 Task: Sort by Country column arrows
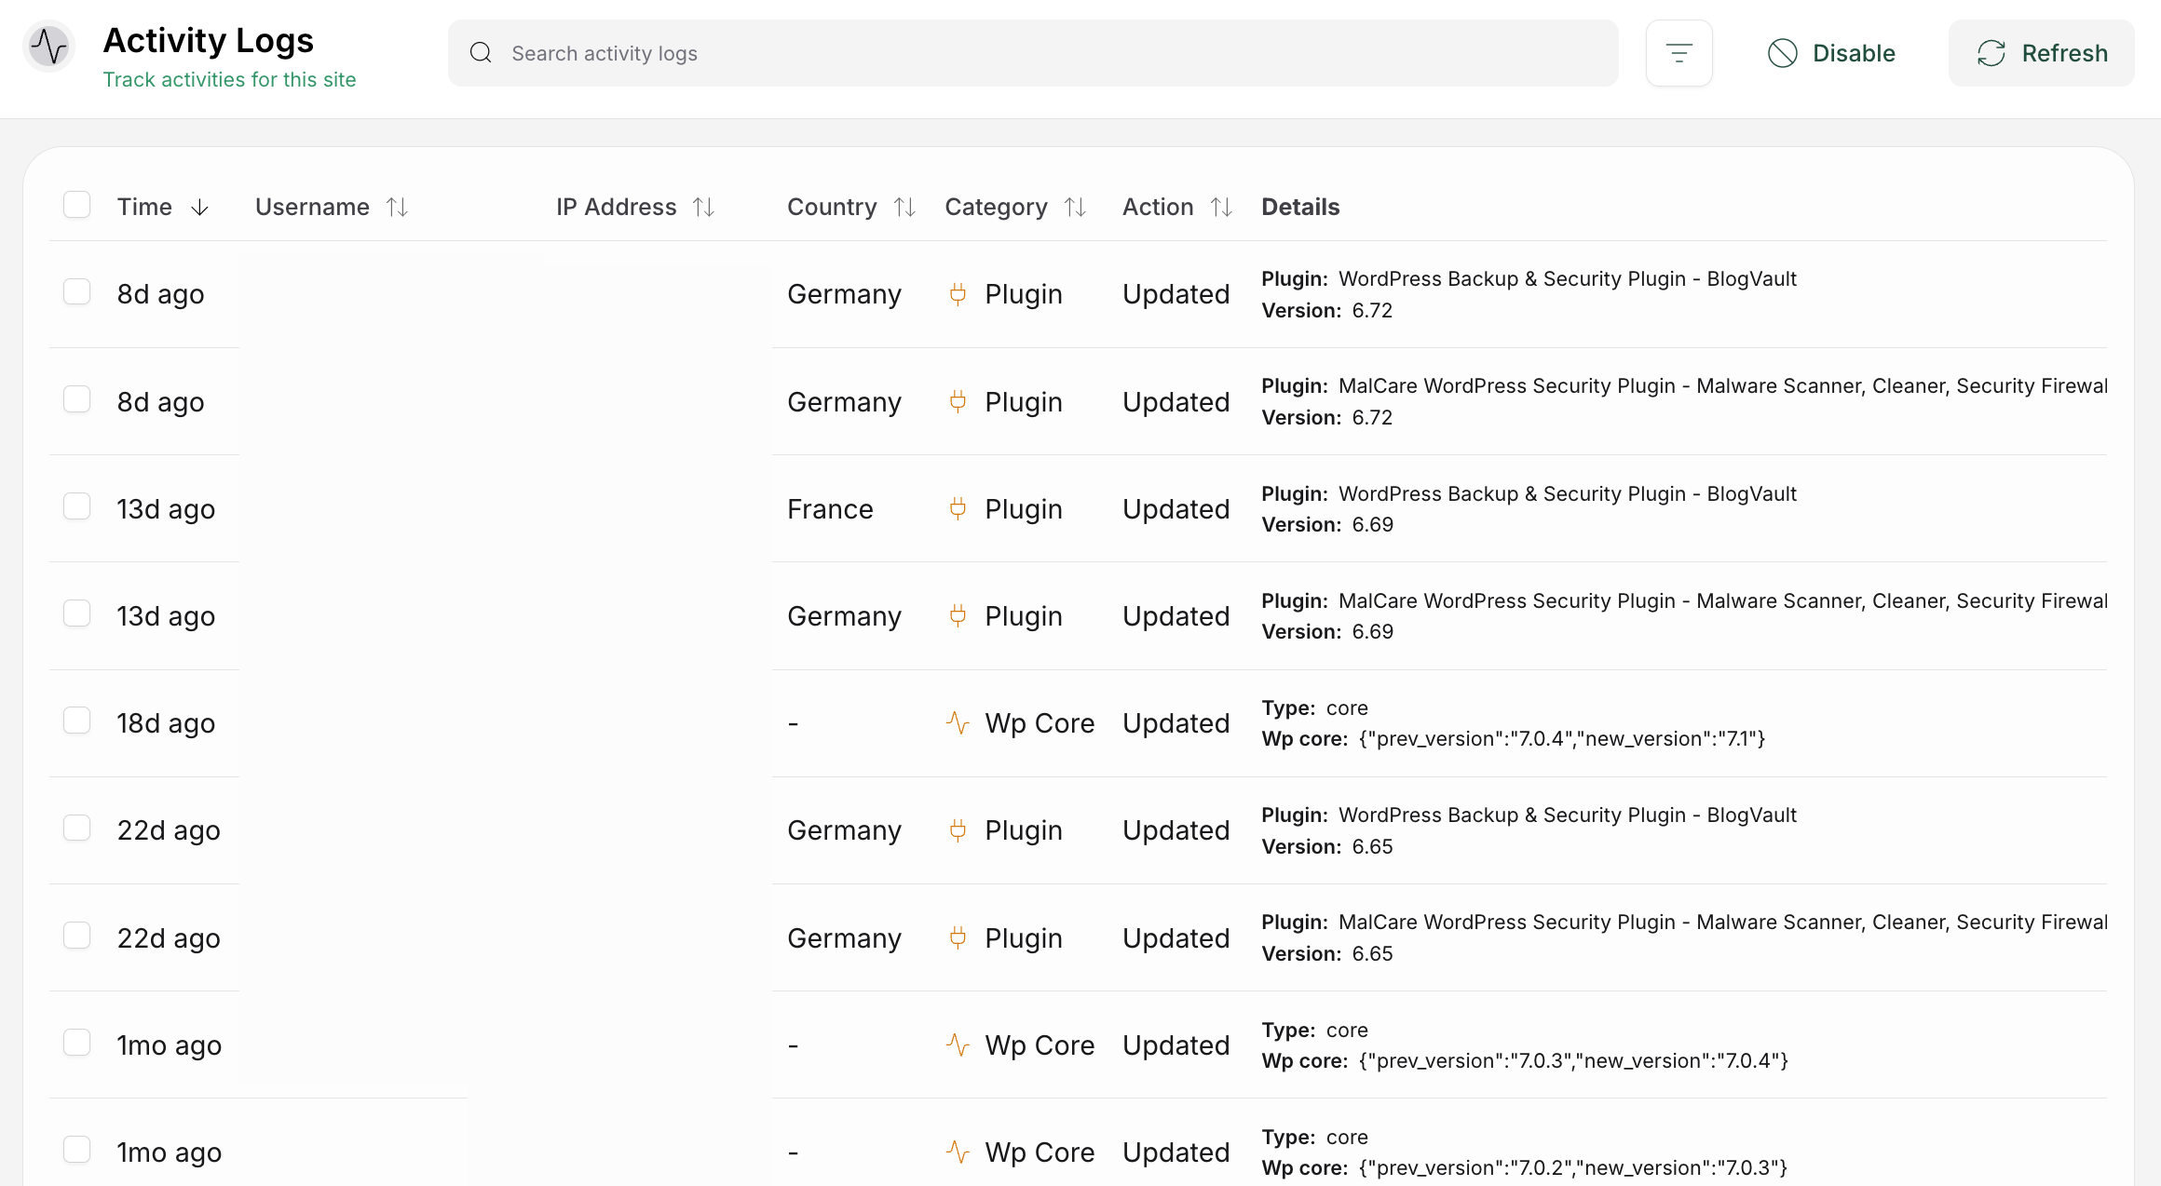904,208
